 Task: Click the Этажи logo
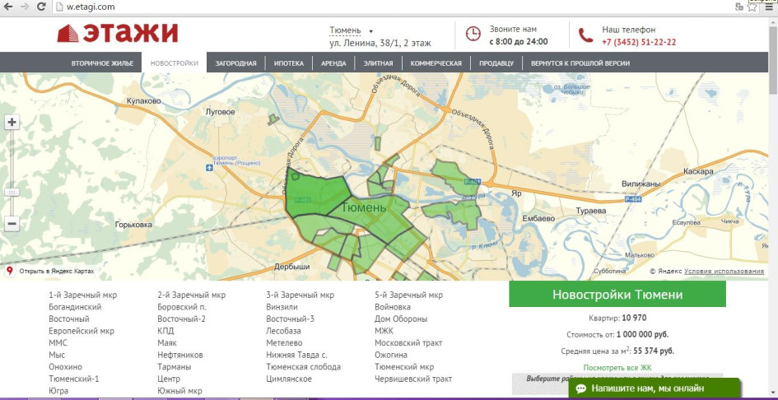(118, 33)
